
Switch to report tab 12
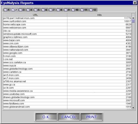point(93,10)
